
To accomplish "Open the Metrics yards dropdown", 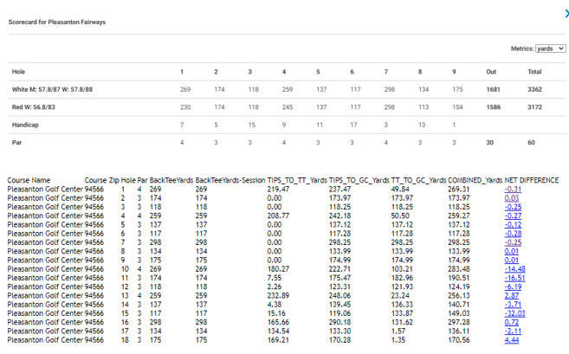I will point(550,48).
